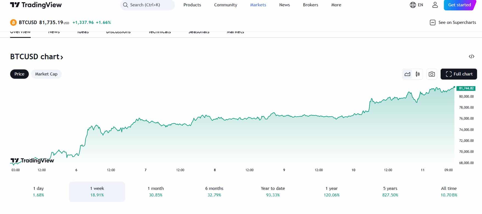Select the 1 week range
The height and width of the screenshot is (214, 482).
pyautogui.click(x=97, y=192)
